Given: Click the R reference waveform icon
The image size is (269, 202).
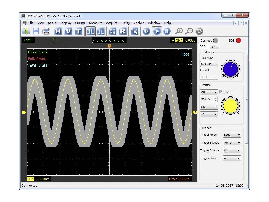Looking at the screenshot, I should point(122,31).
